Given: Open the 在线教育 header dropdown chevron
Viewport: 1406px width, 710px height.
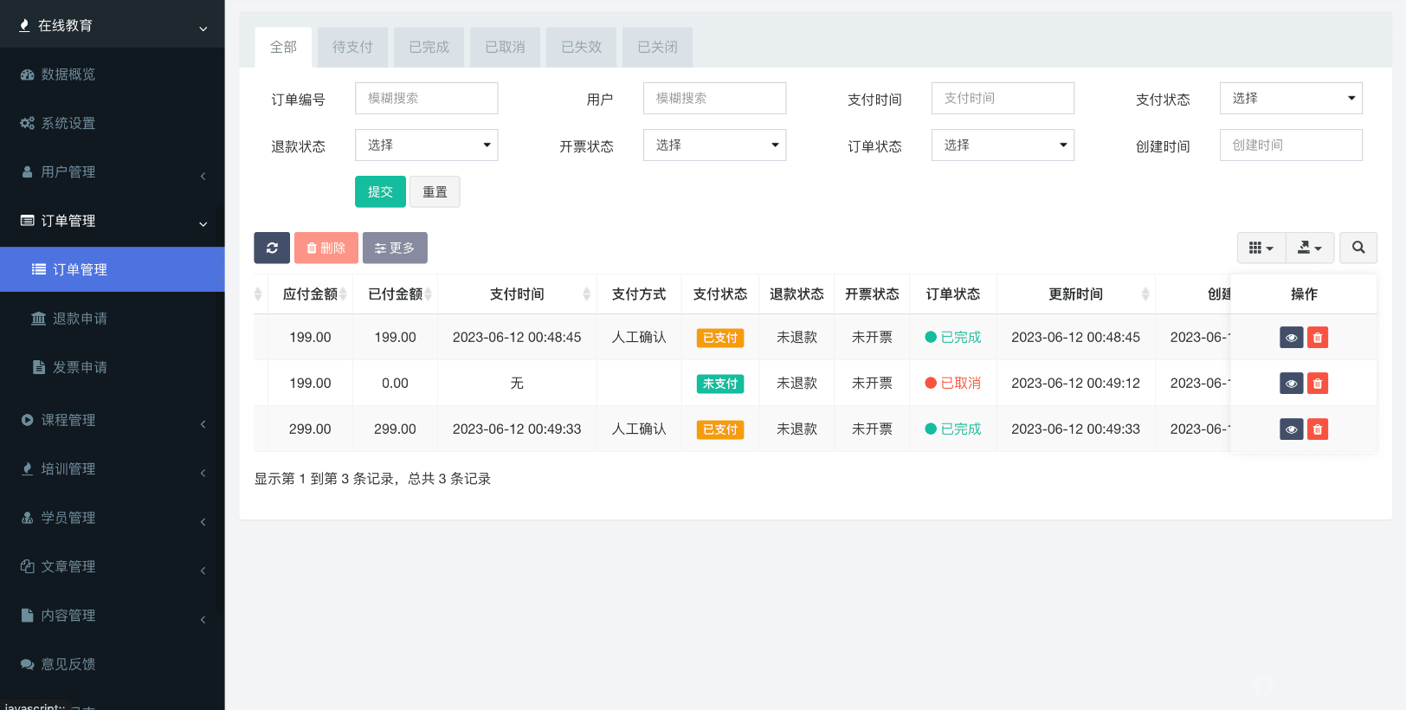Looking at the screenshot, I should pyautogui.click(x=203, y=29).
